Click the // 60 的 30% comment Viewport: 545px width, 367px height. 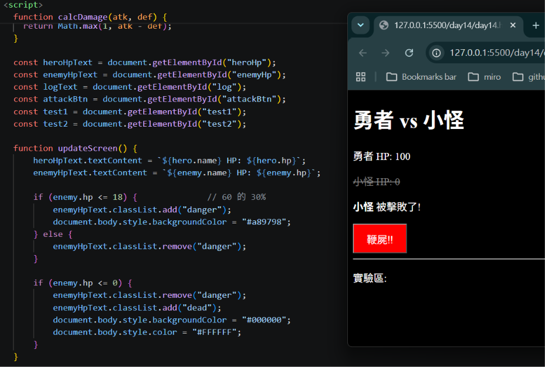[236, 197]
